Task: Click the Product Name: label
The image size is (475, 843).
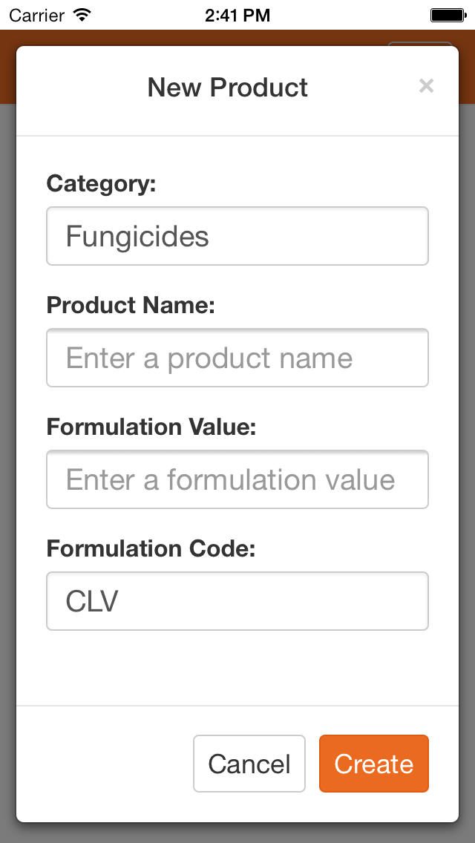Action: pos(131,306)
